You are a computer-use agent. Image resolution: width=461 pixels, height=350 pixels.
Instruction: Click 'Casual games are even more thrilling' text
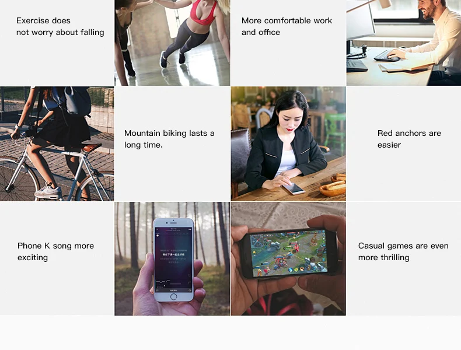(403, 251)
